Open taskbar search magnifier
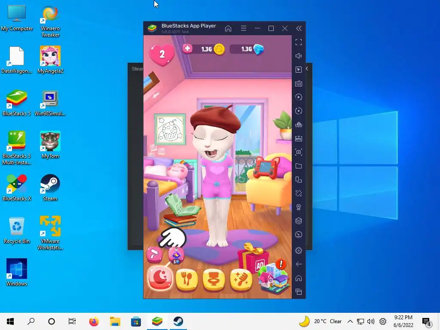440x330 pixels. click(31, 321)
